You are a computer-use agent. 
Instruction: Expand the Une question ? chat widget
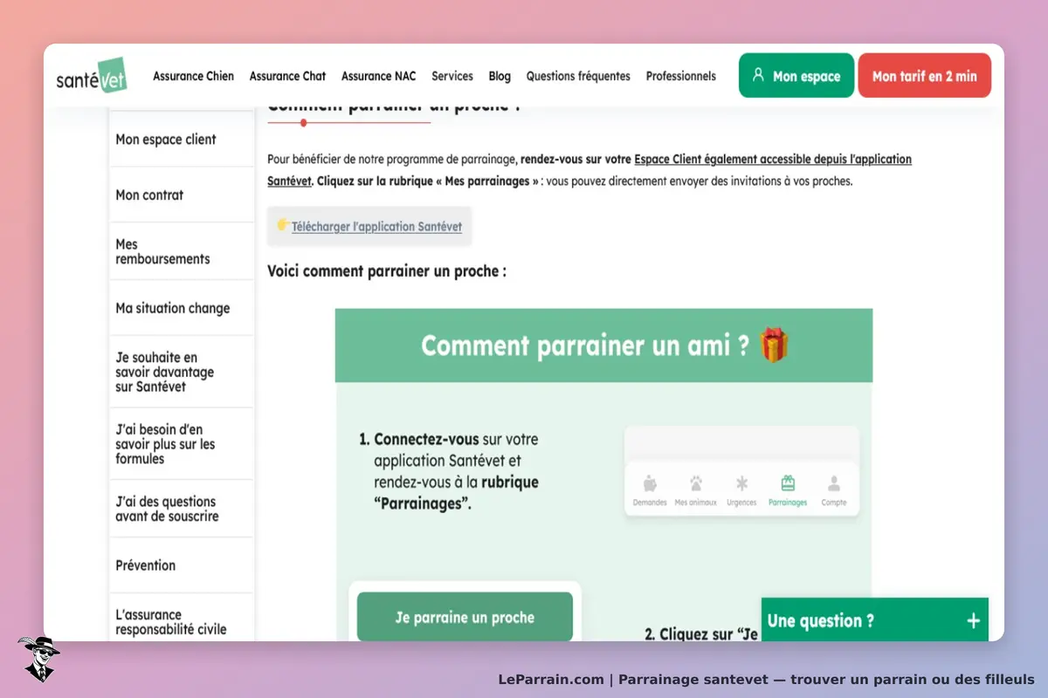875,620
